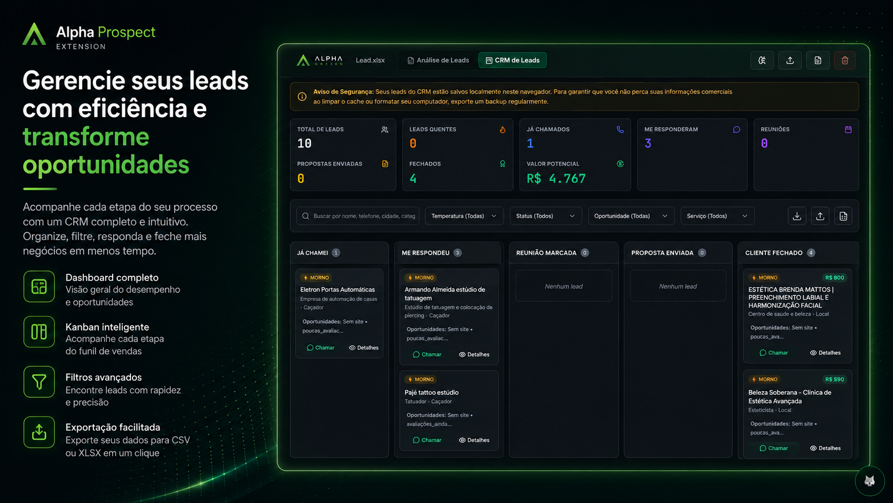Click the wolf avatar icon in bottom corner
893x503 pixels.
[869, 481]
